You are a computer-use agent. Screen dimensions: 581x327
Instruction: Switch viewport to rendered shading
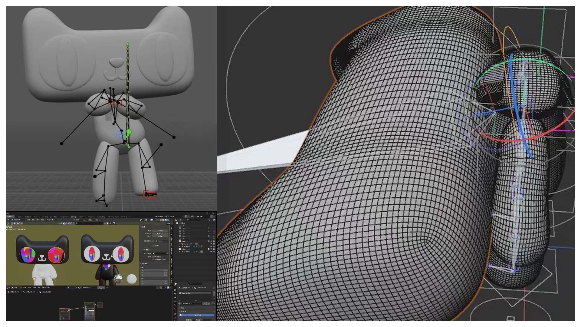click(168, 220)
